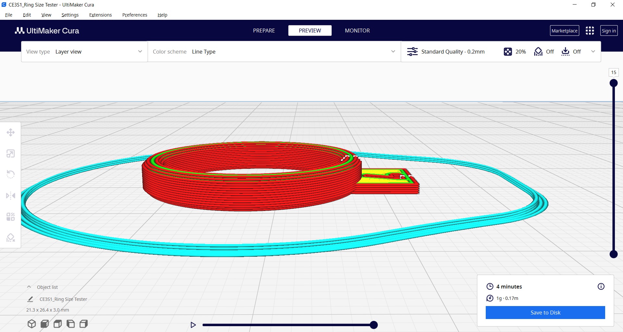
Task: Switch to the PREVIEW stage
Action: tap(310, 31)
